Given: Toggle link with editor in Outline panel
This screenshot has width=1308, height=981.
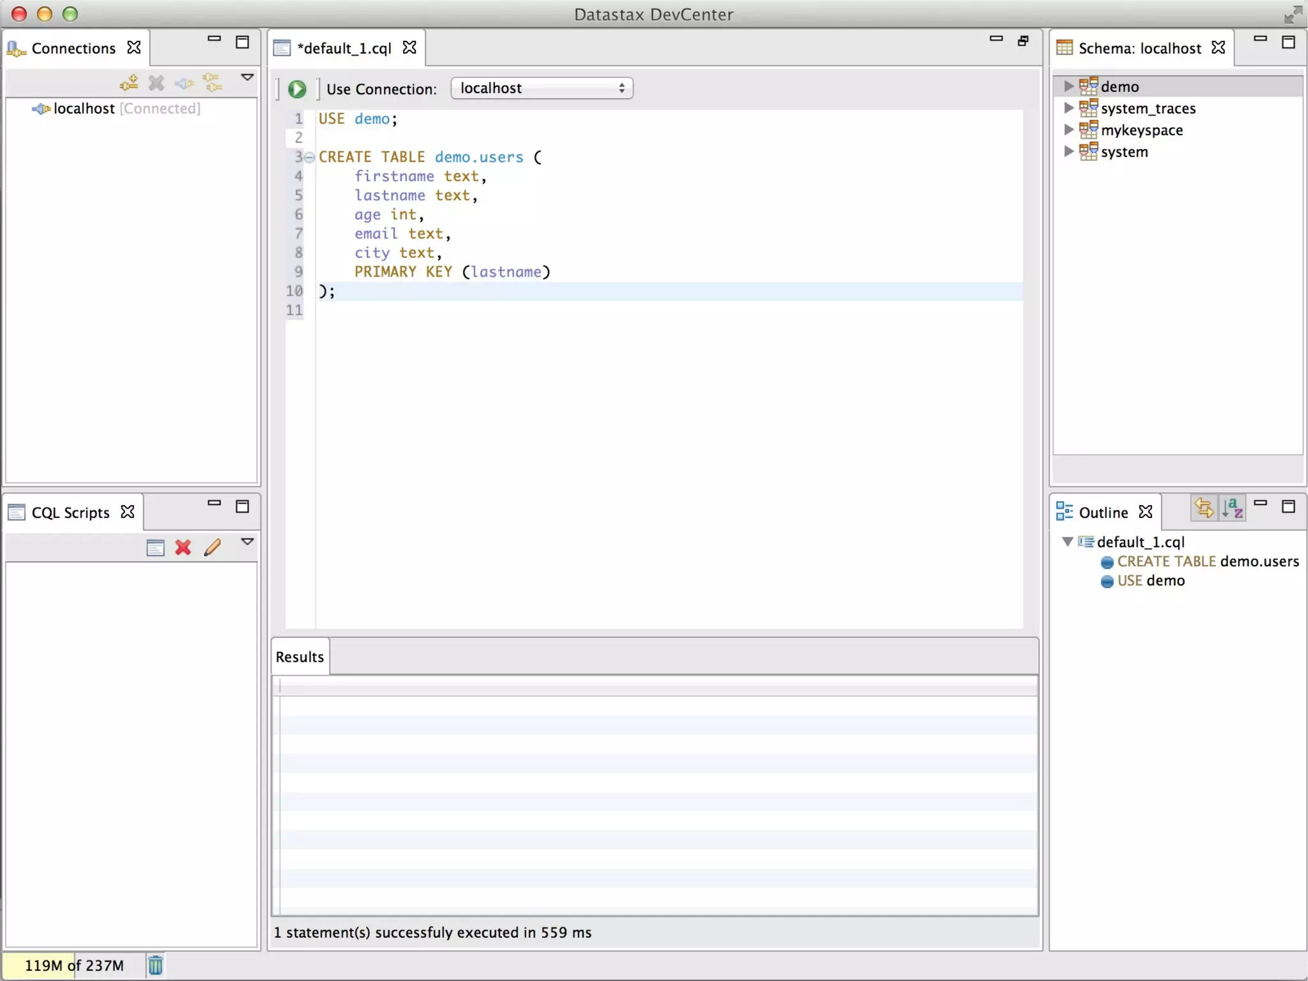Looking at the screenshot, I should point(1204,509).
